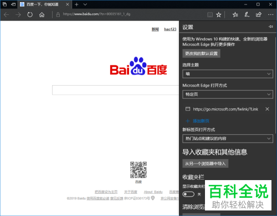Click 从另一个浏览器中导入 button

[206, 164]
